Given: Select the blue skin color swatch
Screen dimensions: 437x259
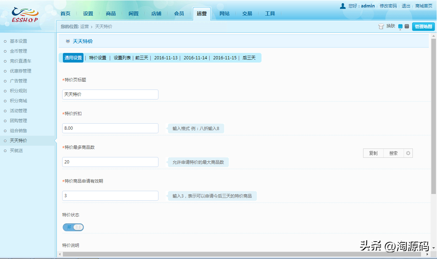Looking at the screenshot, I should pyautogui.click(x=400, y=26).
